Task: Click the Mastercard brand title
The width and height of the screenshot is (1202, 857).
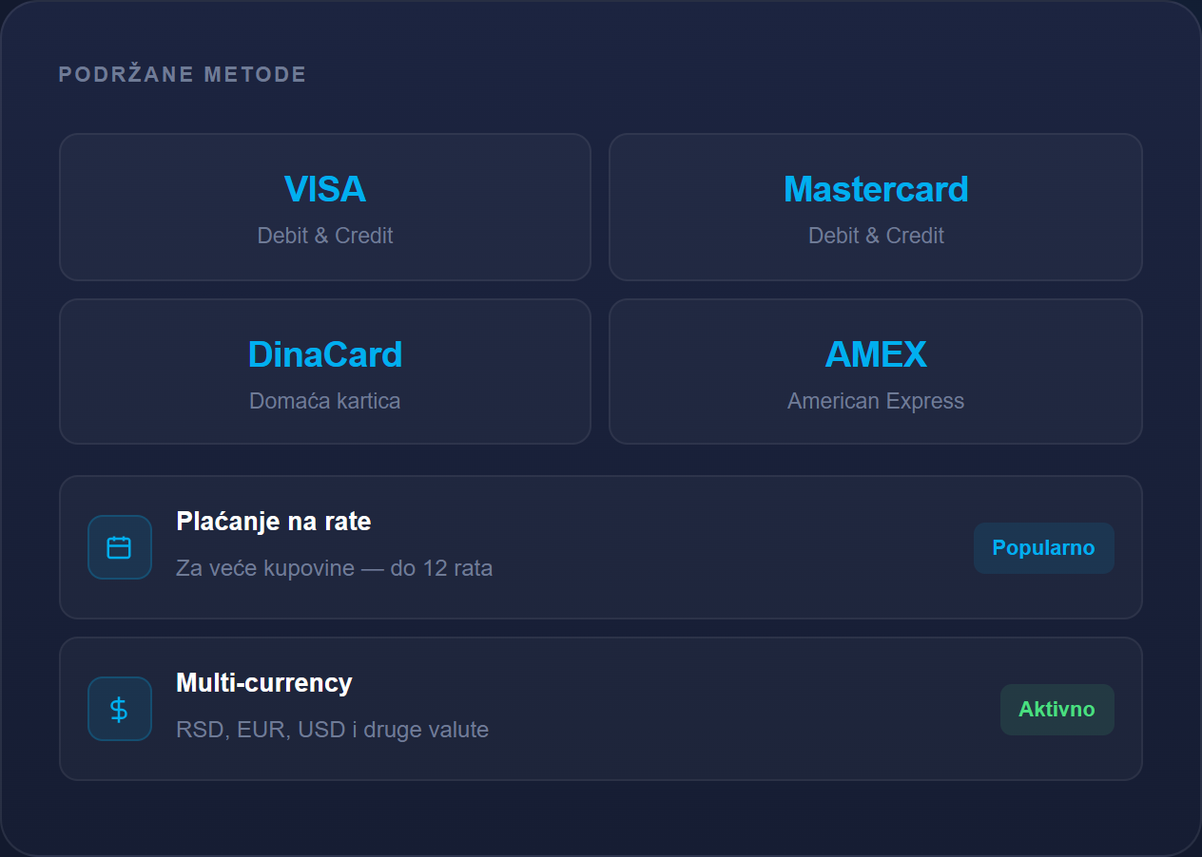Action: tap(876, 189)
